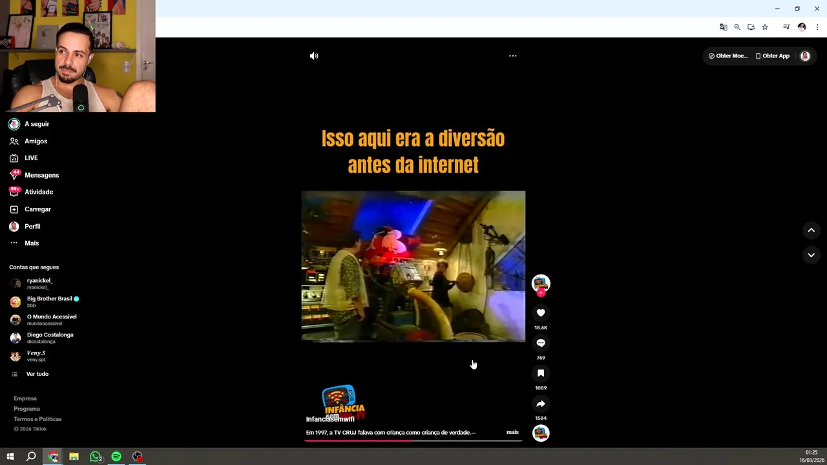827x465 pixels.
Task: Expand Termos e Políticas footer section
Action: pos(37,419)
